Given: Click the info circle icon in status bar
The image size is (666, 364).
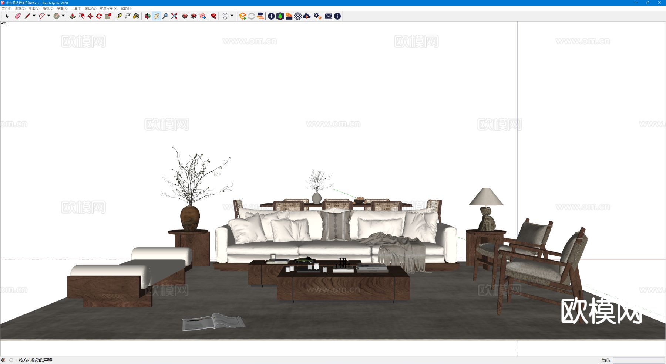Looking at the screenshot, I should 11,360.
